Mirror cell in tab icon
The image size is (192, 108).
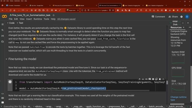coord(156,79)
